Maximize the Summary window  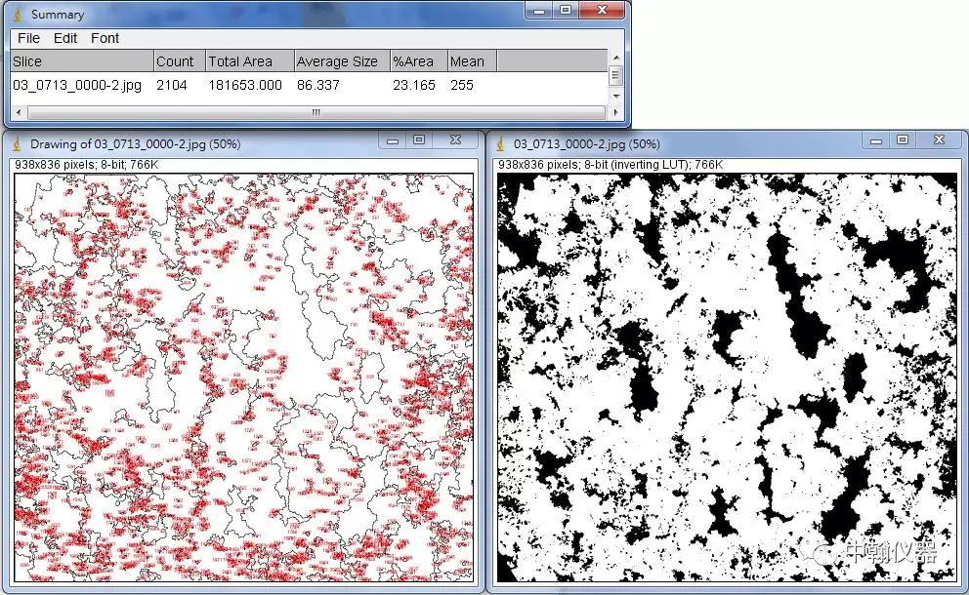coord(565,10)
